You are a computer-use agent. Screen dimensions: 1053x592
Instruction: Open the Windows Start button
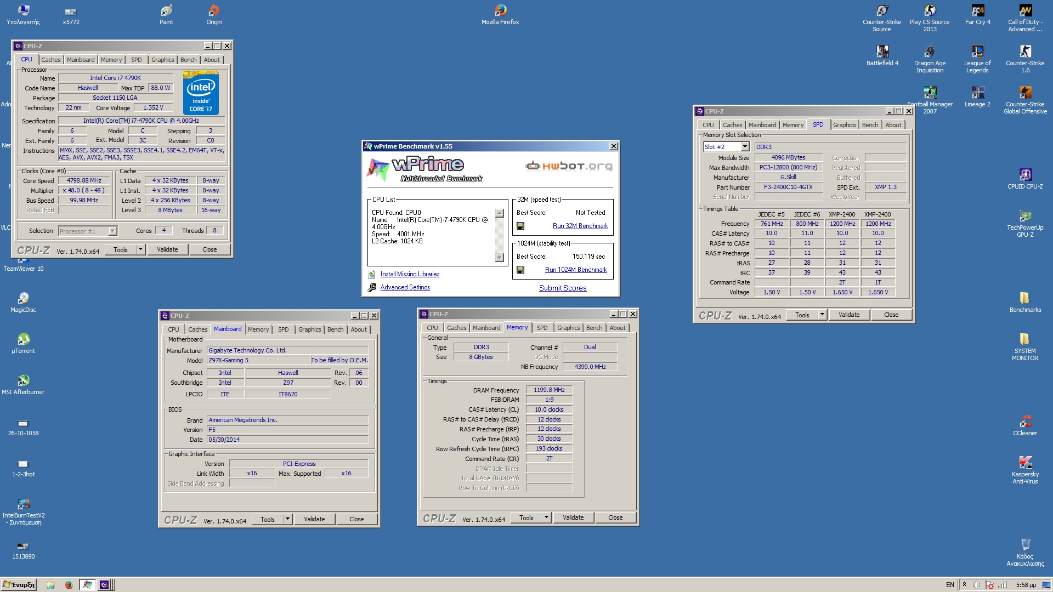tap(19, 585)
